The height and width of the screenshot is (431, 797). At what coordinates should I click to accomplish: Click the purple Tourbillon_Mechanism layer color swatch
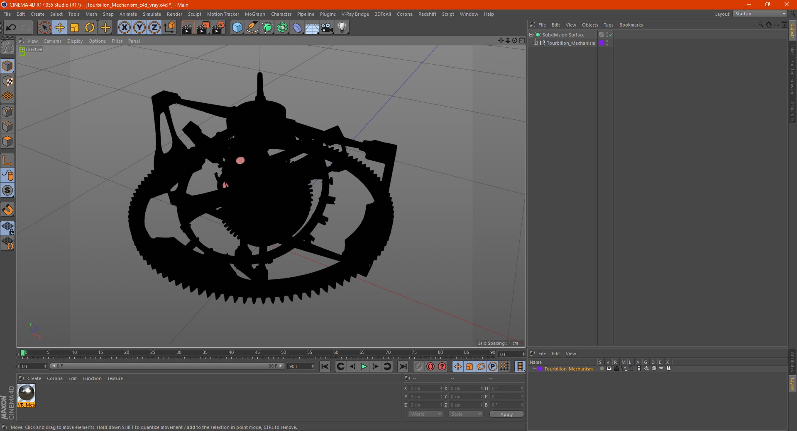click(x=540, y=369)
